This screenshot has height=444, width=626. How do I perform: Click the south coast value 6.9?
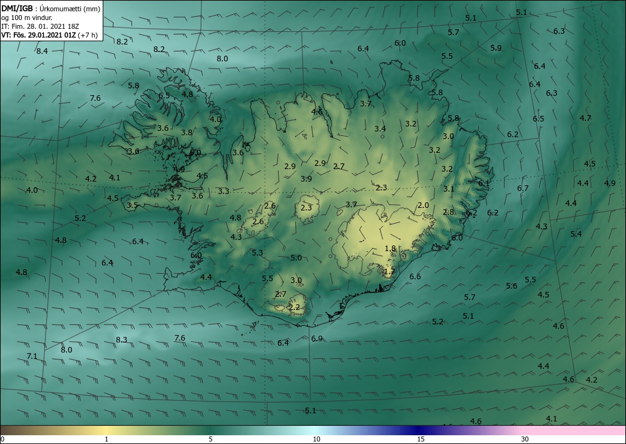317,339
